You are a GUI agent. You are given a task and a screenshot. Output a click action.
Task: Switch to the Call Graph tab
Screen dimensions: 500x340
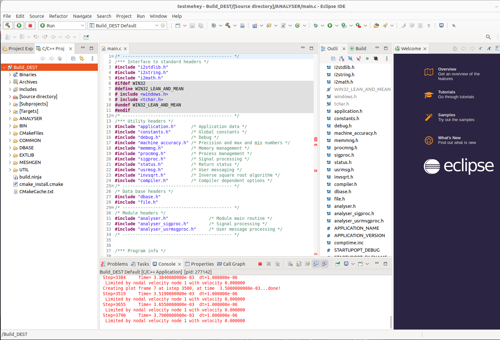[x=231, y=264]
